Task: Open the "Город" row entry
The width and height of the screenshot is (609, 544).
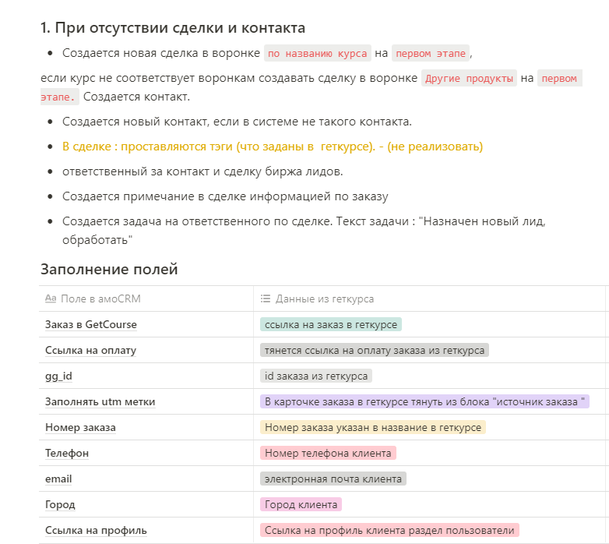Action: tap(61, 504)
